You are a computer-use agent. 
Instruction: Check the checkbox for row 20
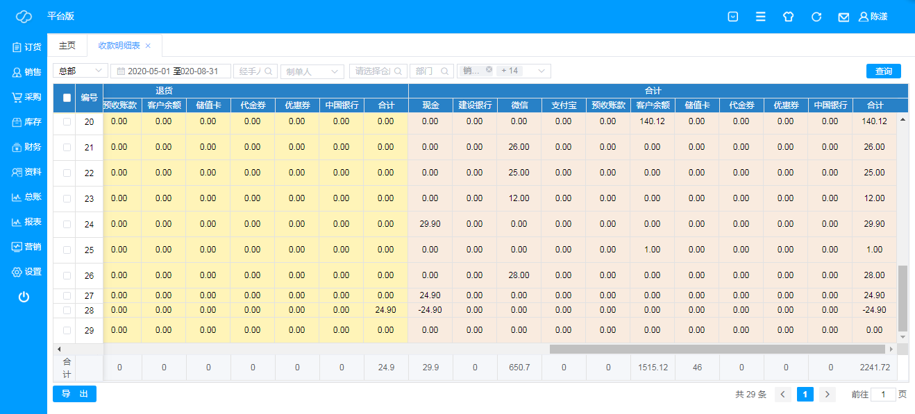coord(67,121)
